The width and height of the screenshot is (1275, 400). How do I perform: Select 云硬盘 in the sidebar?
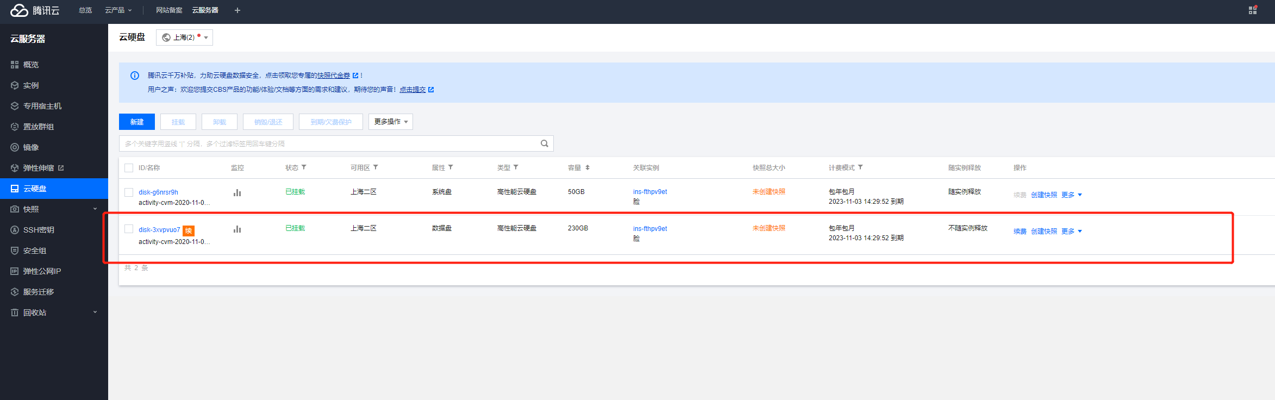(54, 189)
